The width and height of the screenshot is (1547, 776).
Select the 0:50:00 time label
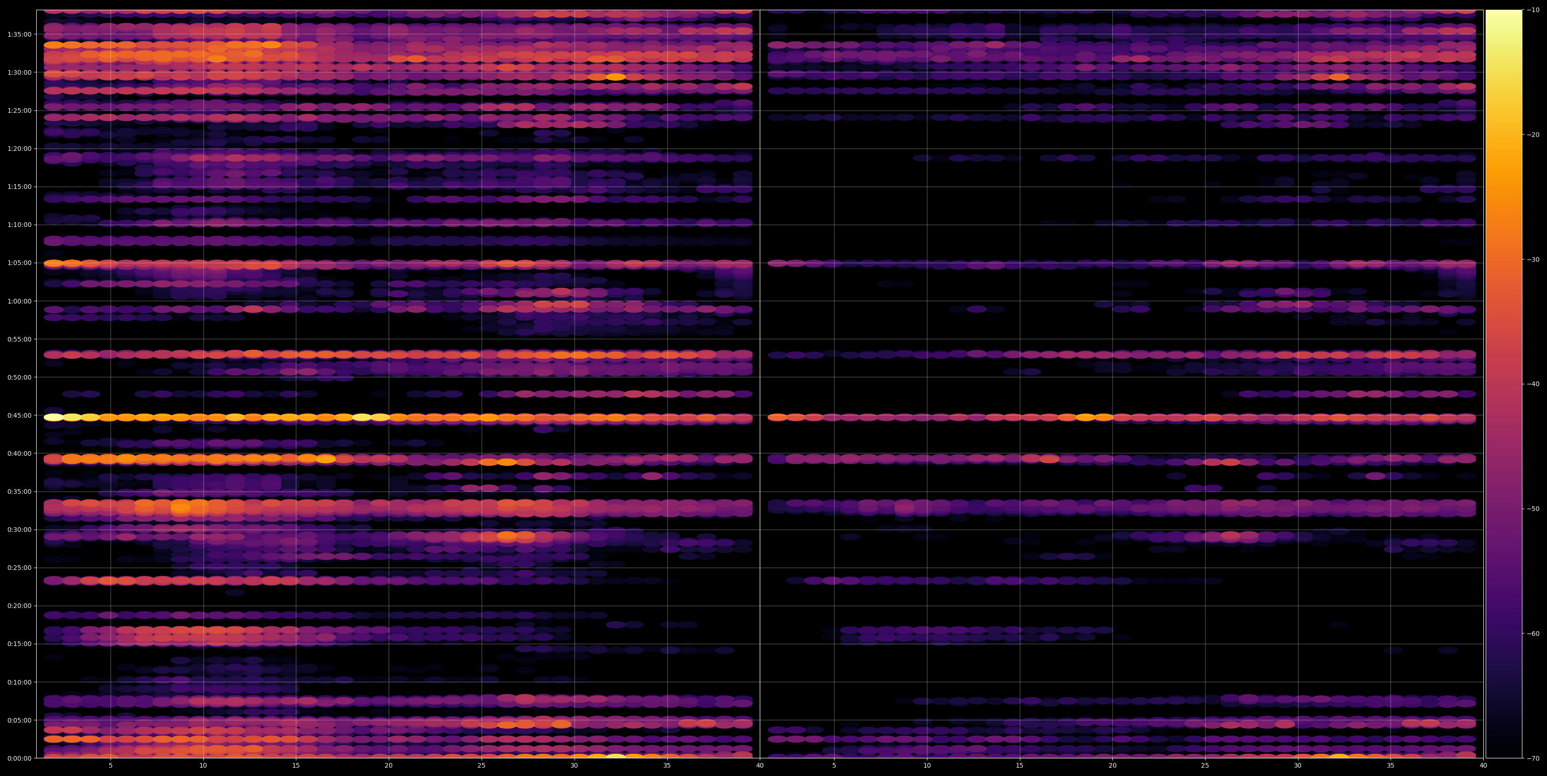point(19,377)
